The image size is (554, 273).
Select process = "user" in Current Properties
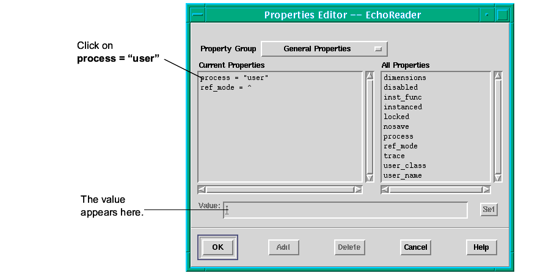pyautogui.click(x=234, y=78)
